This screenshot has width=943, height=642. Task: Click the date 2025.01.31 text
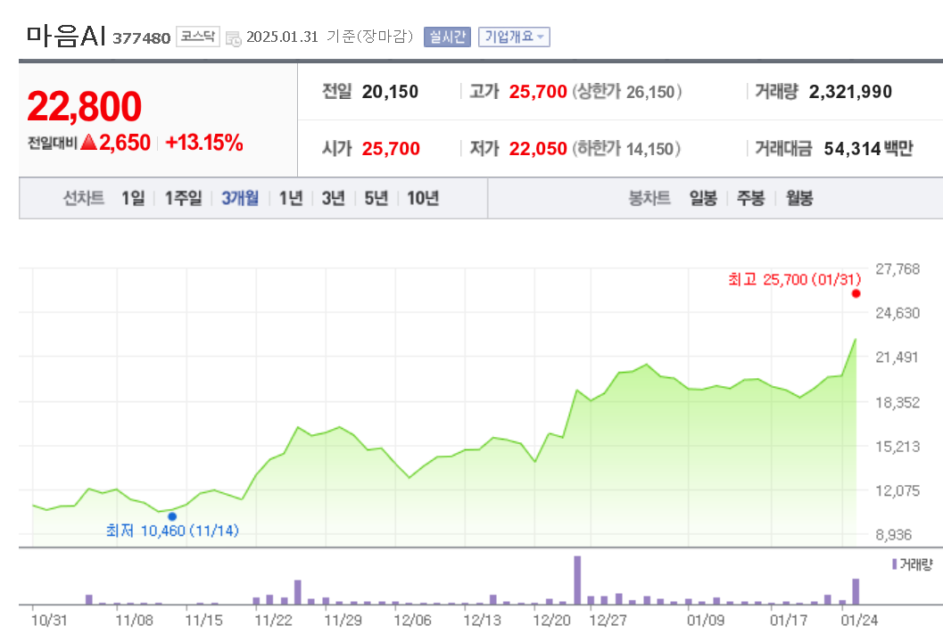point(282,37)
